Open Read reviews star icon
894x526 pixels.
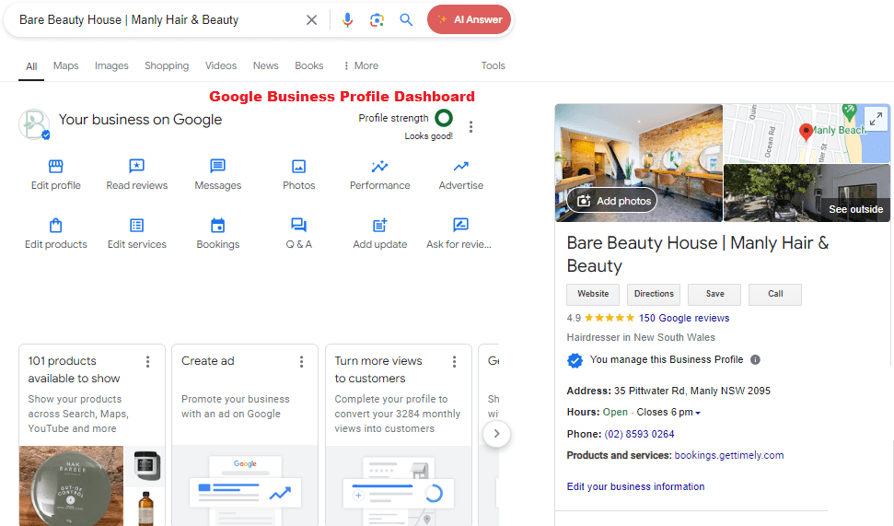137,166
